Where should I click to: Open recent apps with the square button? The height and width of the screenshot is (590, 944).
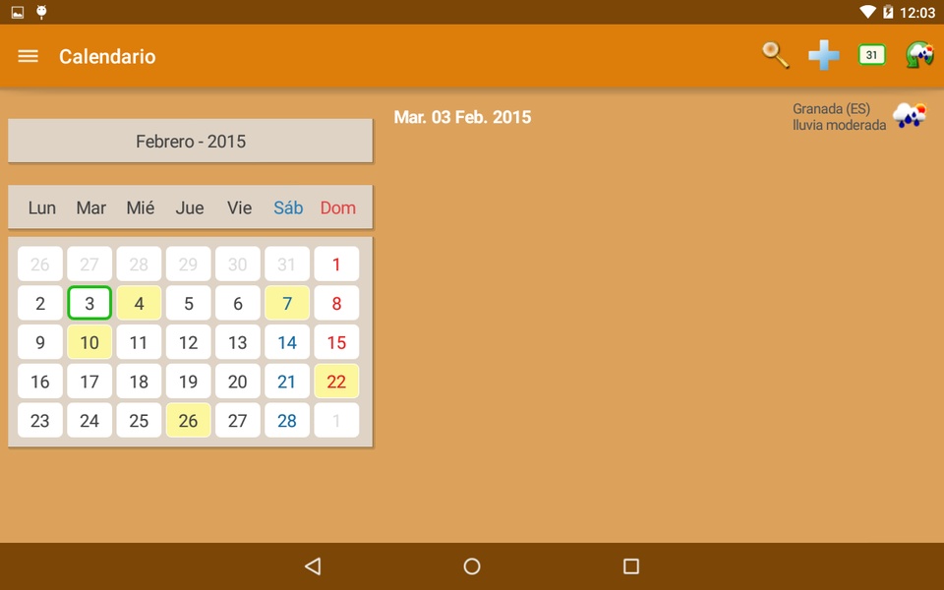click(631, 566)
